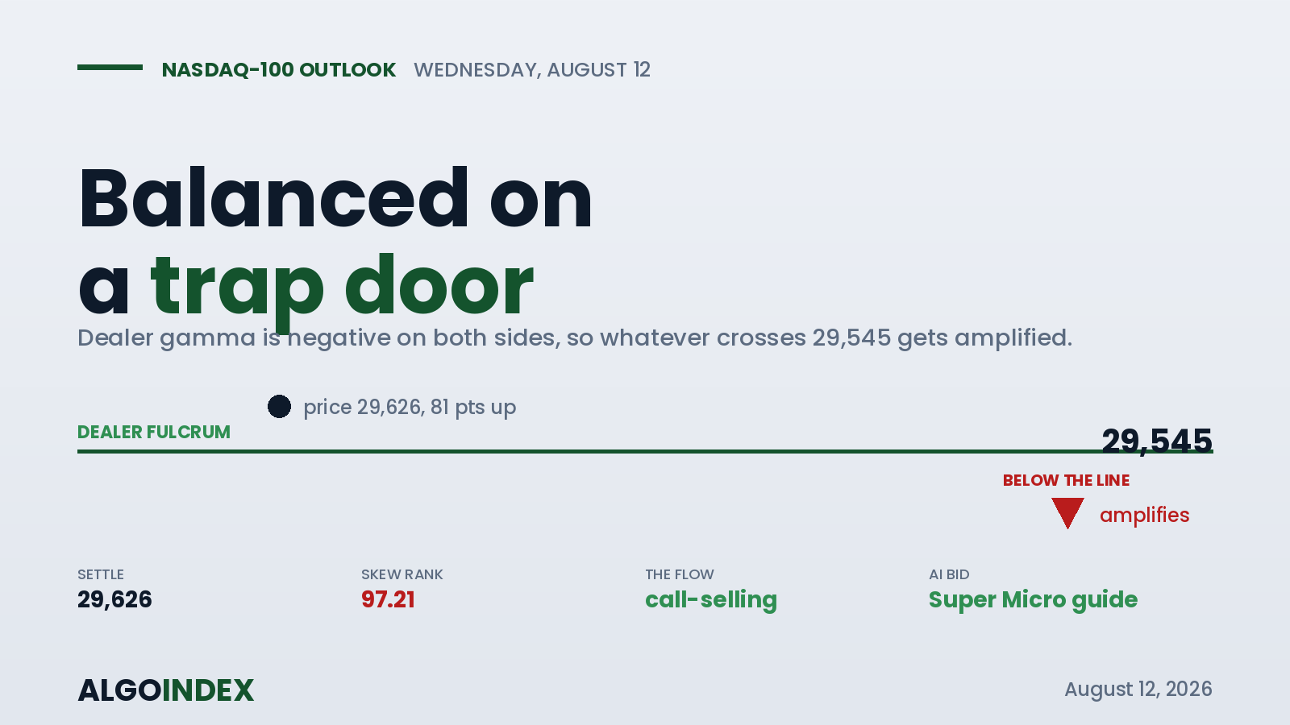
Task: Click the 'price 29,626, 81 pts up' label
Action: [x=410, y=407]
